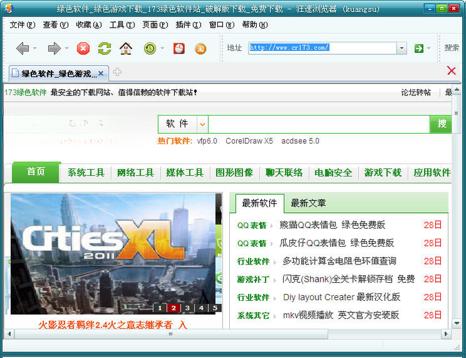
Task: Open the 工具(T) menu
Action: [122, 24]
